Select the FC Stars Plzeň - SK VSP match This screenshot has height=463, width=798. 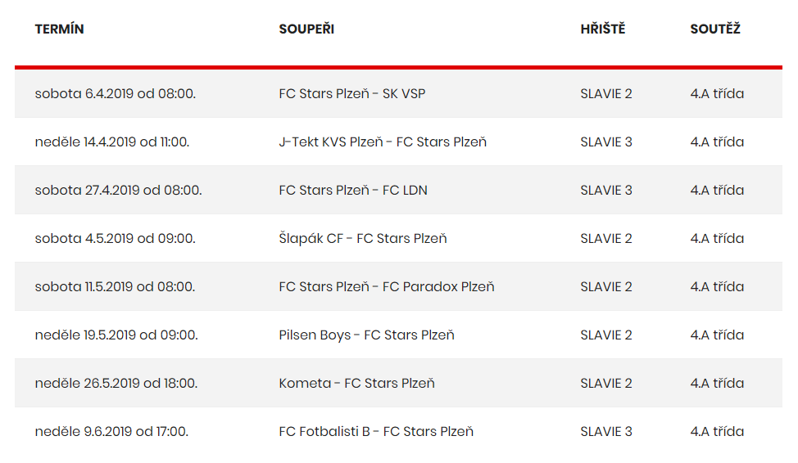point(352,93)
